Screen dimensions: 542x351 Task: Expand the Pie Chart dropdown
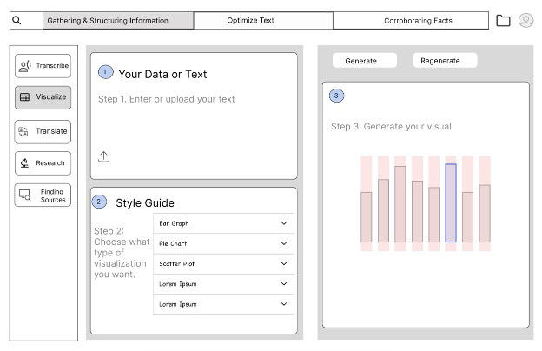[223, 243]
